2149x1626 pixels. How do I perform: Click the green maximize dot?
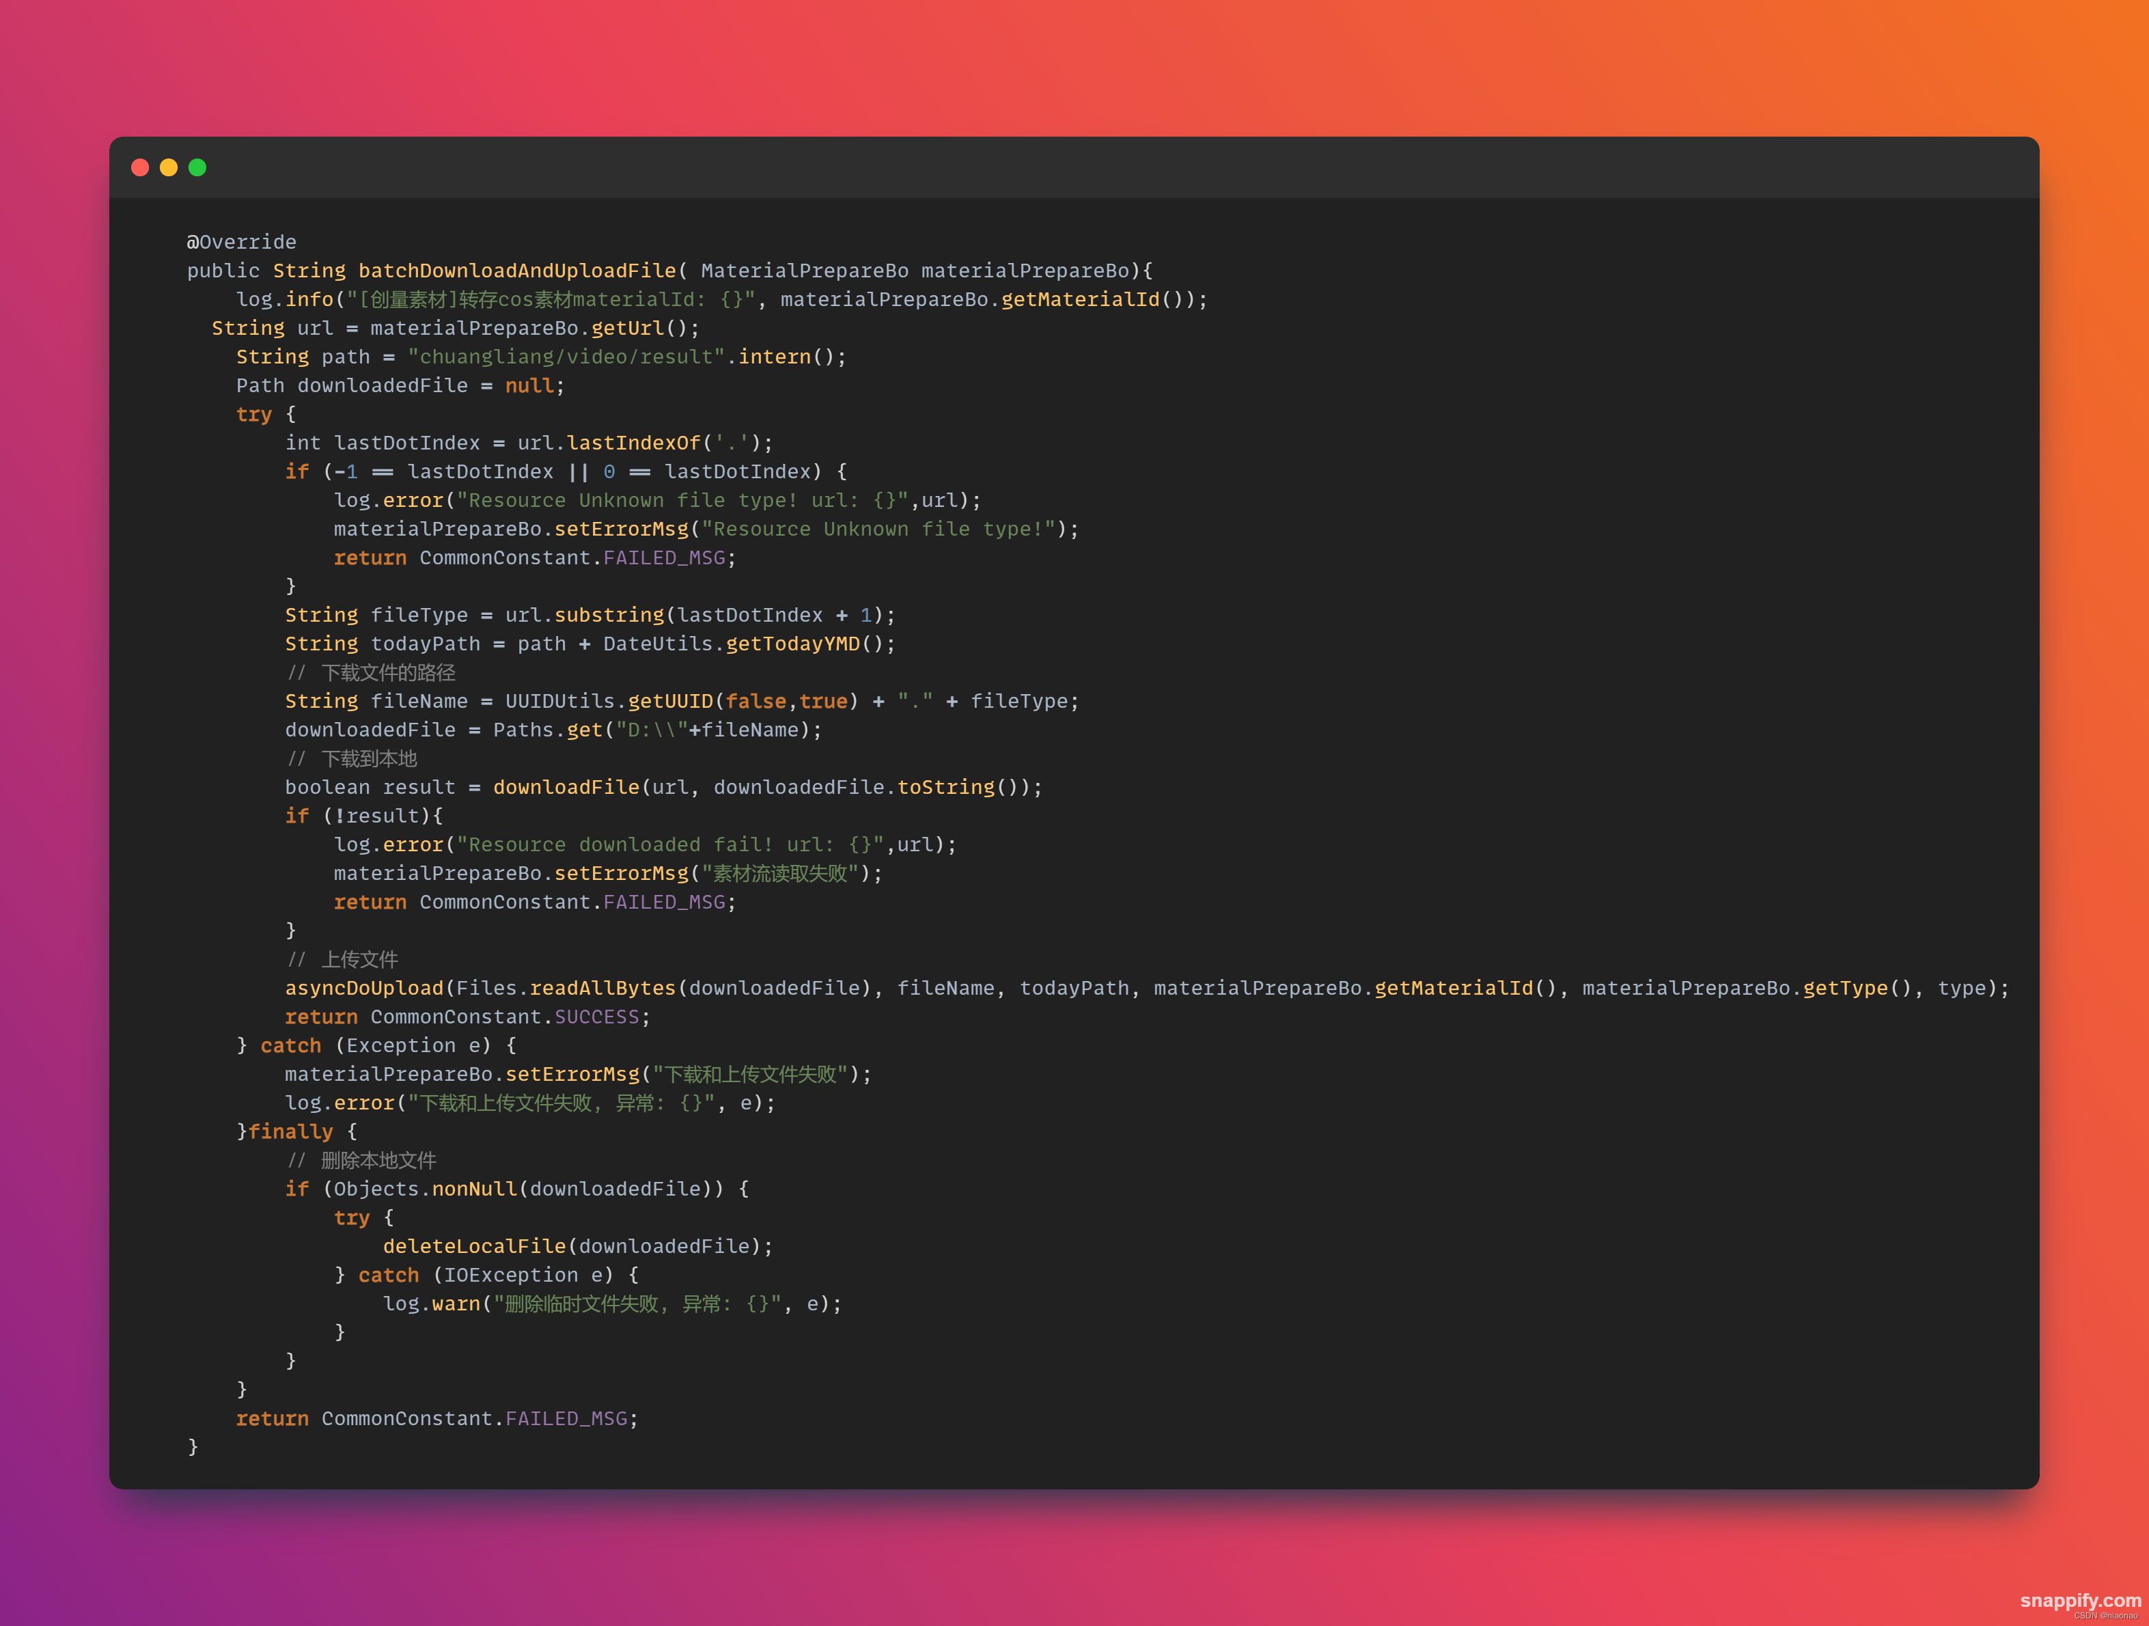[x=197, y=167]
